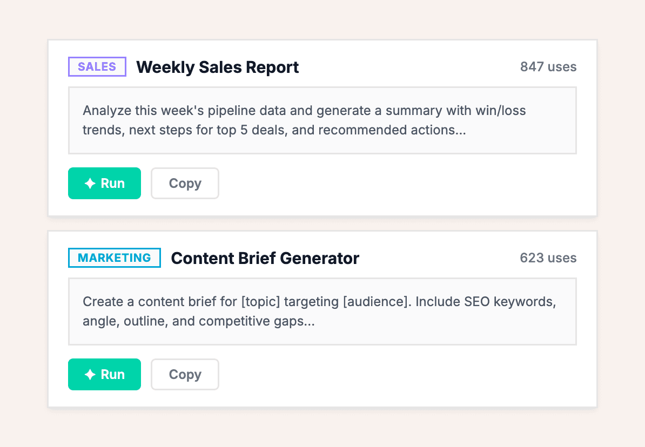
Task: Expand the ellipsis after "recommended actions"
Action: (x=460, y=131)
